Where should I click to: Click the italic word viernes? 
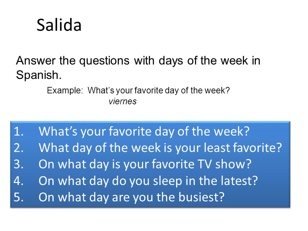[123, 102]
